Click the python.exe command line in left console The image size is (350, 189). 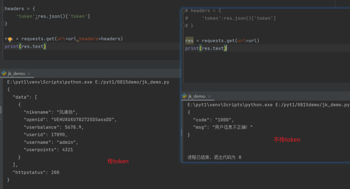point(88,82)
